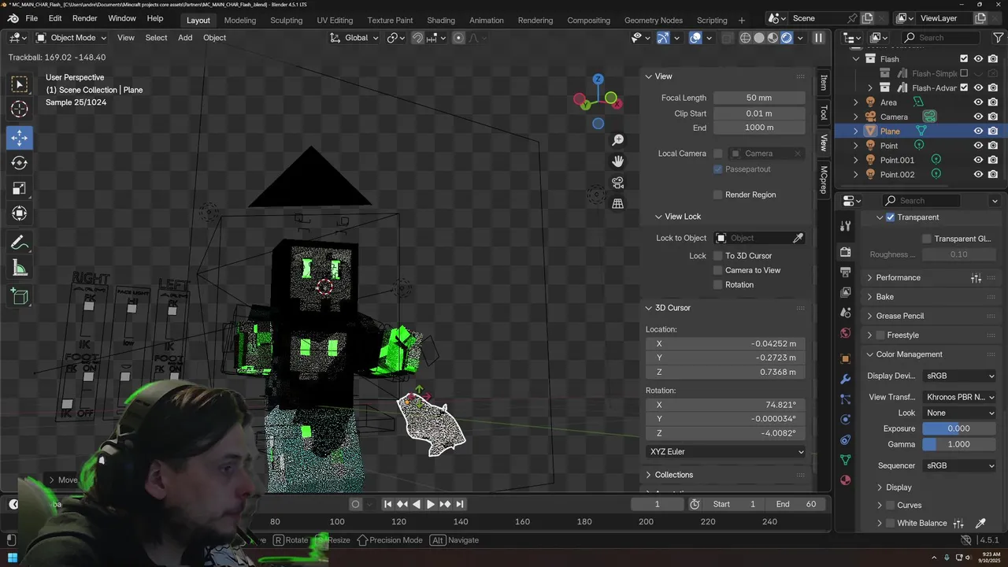The height and width of the screenshot is (567, 1008).
Task: Activate the 3D Cursor tool
Action: [x=20, y=109]
